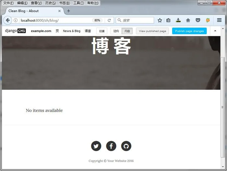Collapse the CMS toolbar with up arrow
Screen dimensions: 227x171
pyautogui.click(x=215, y=31)
